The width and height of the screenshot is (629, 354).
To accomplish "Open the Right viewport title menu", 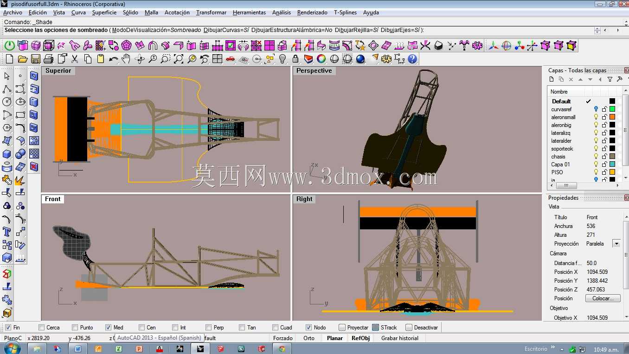I will (x=304, y=199).
